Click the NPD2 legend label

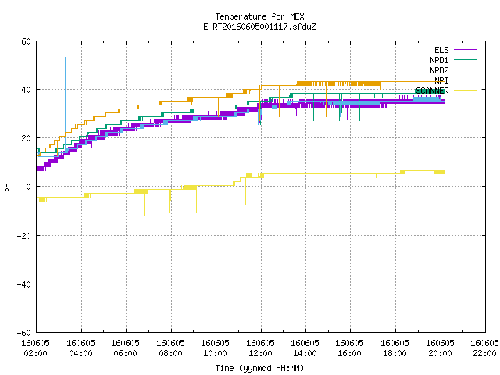[439, 70]
